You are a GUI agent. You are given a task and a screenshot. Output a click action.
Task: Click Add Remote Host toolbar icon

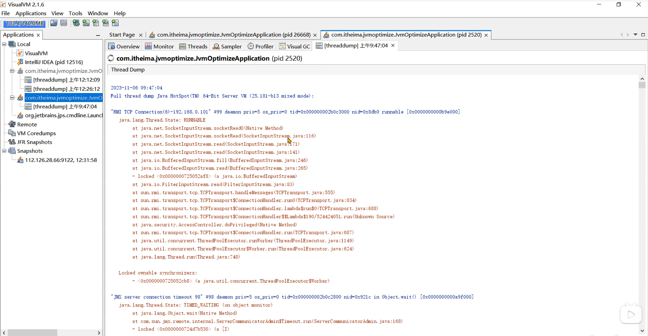point(76,23)
